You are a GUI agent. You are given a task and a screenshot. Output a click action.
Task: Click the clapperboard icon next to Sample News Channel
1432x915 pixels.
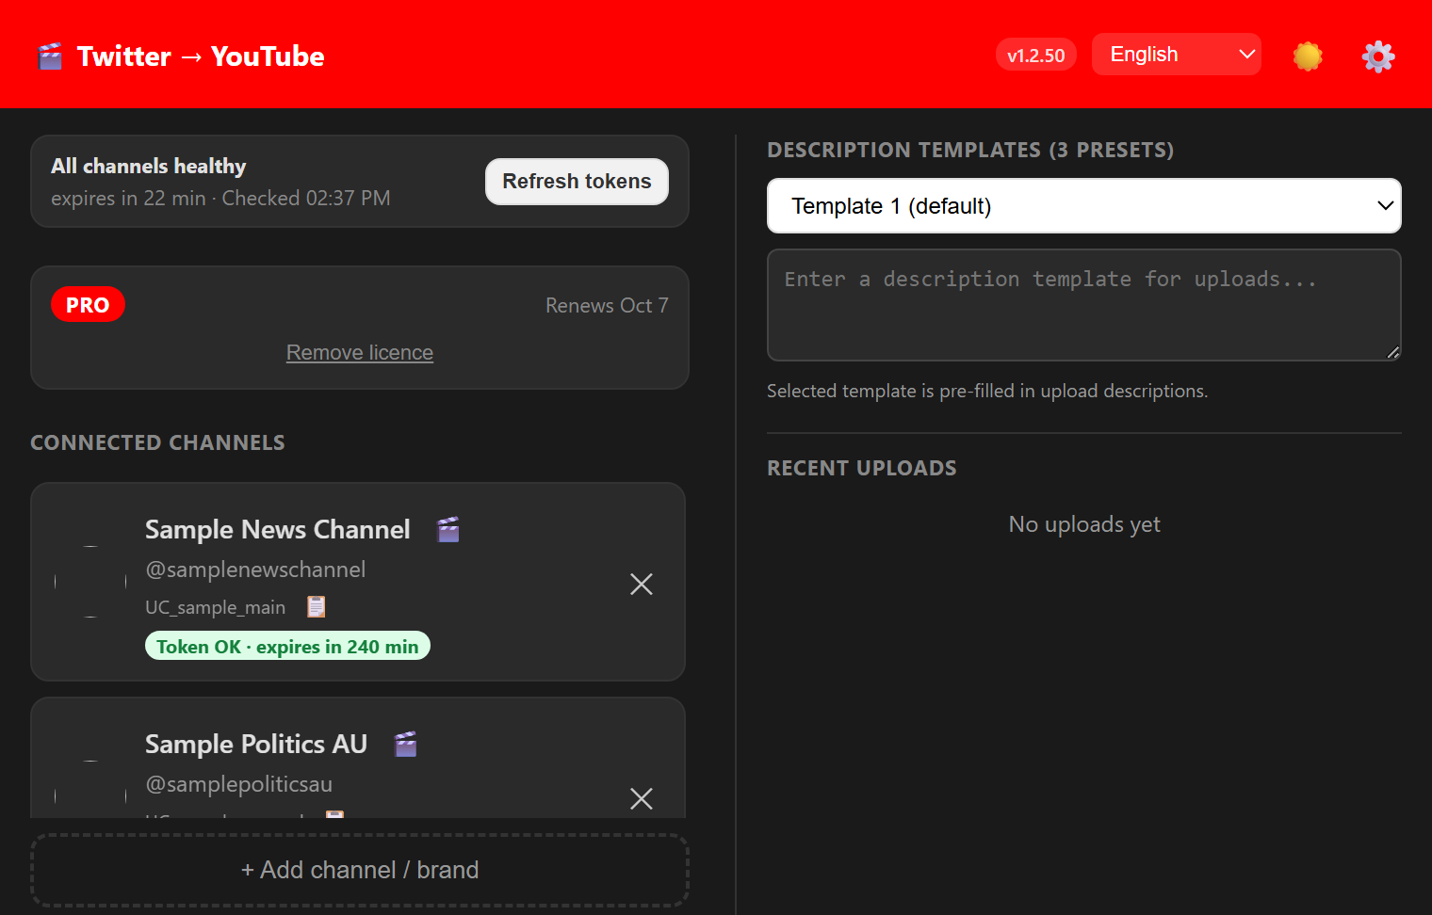click(x=448, y=530)
